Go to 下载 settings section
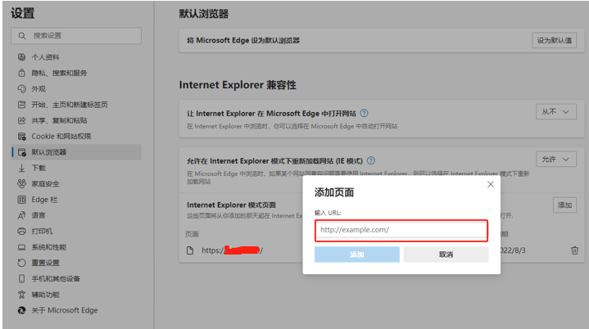Image resolution: width=589 pixels, height=329 pixels. point(77,168)
